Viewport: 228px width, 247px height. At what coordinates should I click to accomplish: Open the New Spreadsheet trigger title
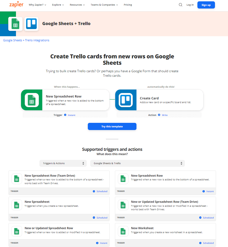click(x=37, y=202)
